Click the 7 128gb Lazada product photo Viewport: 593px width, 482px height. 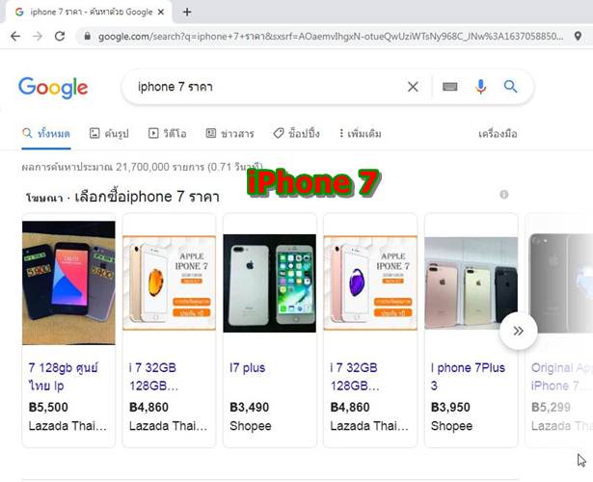pos(68,282)
